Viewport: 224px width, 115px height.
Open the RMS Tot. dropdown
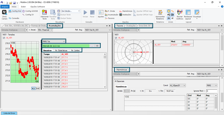(54, 41)
